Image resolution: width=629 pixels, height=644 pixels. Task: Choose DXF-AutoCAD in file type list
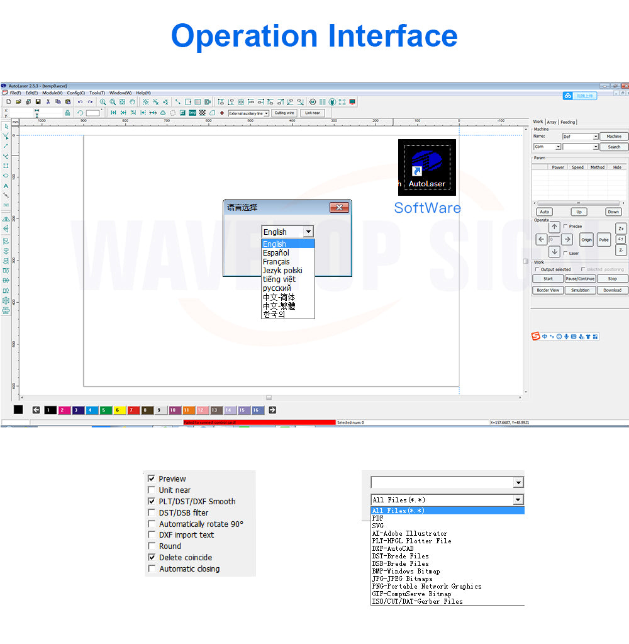[447, 548]
